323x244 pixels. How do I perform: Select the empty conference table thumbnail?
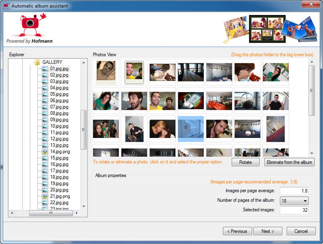tap(191, 72)
